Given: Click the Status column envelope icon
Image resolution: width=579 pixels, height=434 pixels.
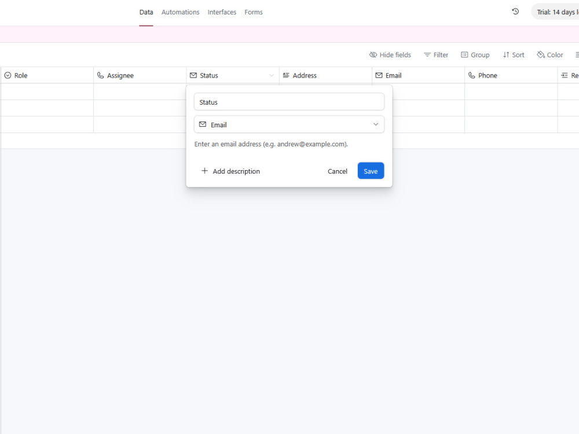Looking at the screenshot, I should 193,75.
